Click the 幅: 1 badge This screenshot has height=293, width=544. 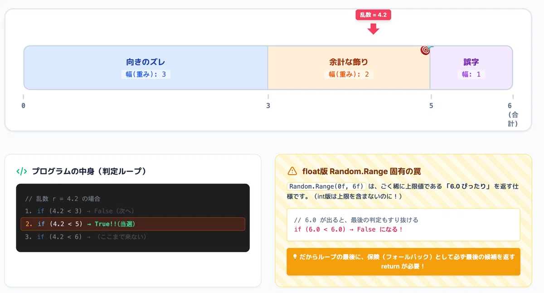[x=471, y=74]
